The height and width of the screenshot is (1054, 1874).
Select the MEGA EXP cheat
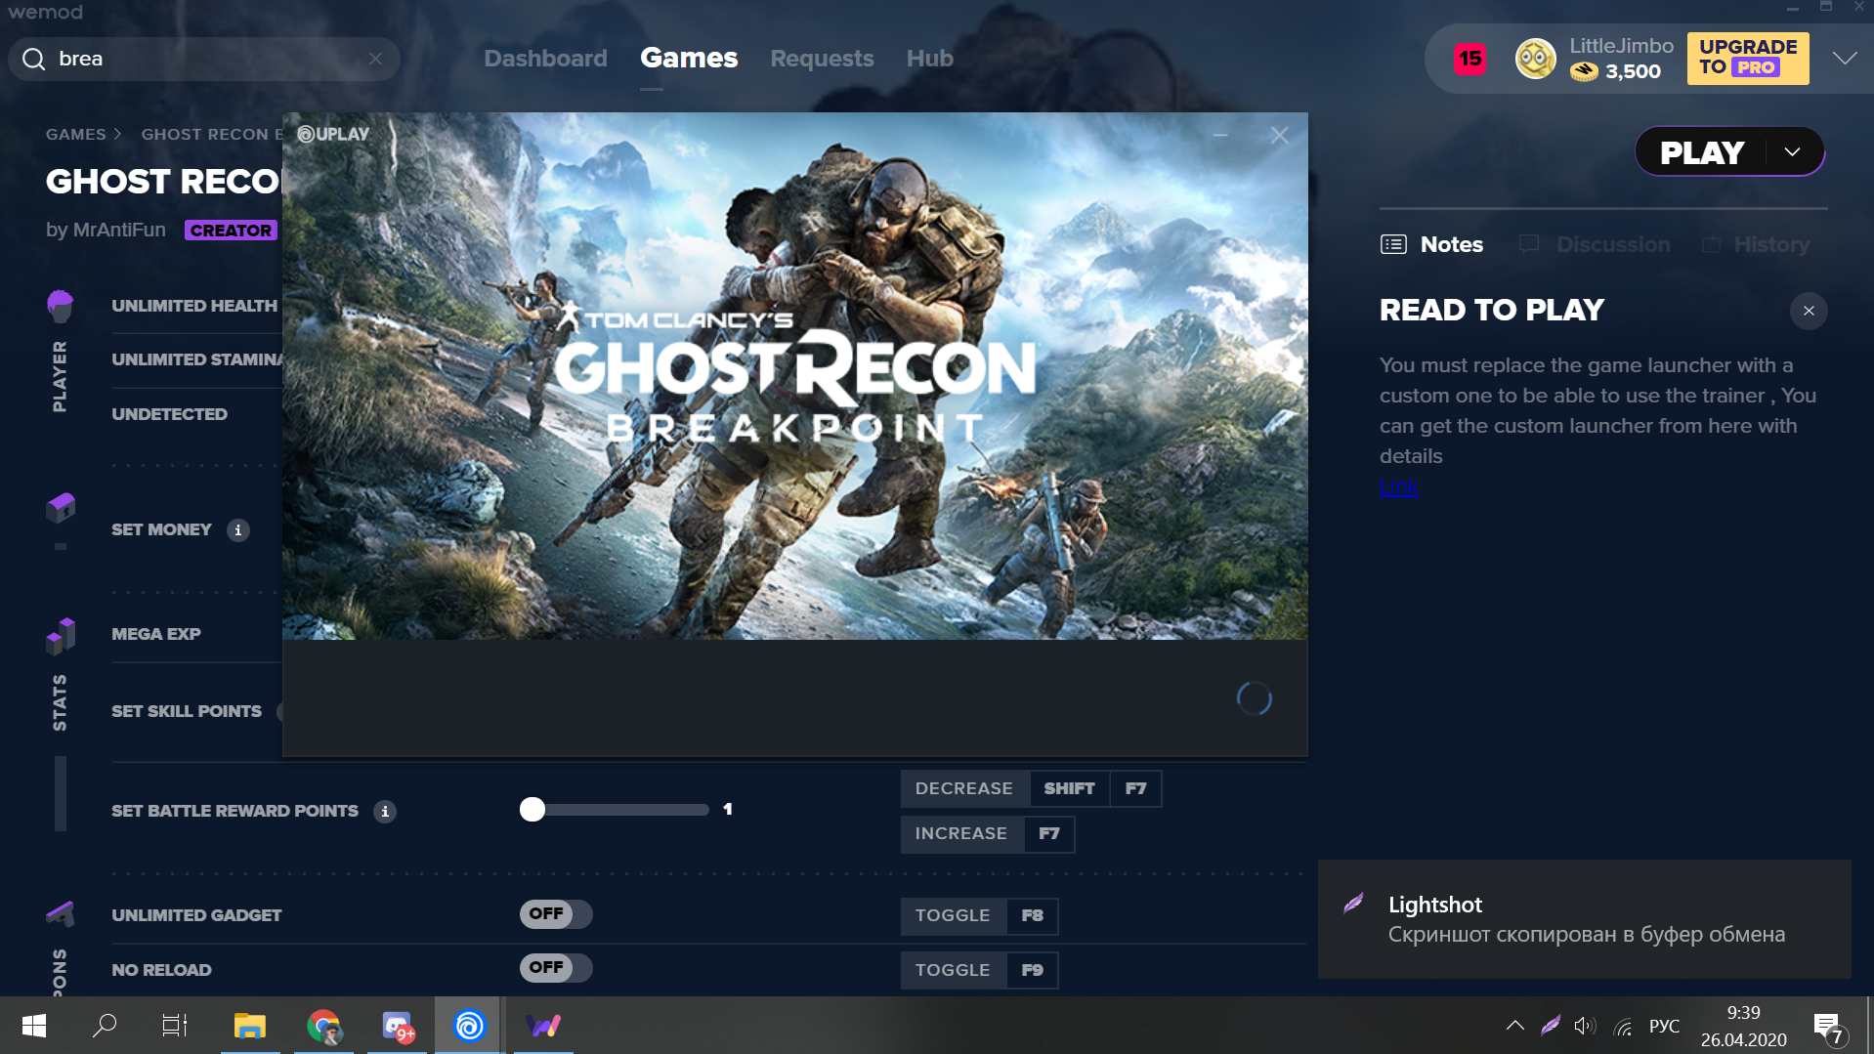click(156, 635)
